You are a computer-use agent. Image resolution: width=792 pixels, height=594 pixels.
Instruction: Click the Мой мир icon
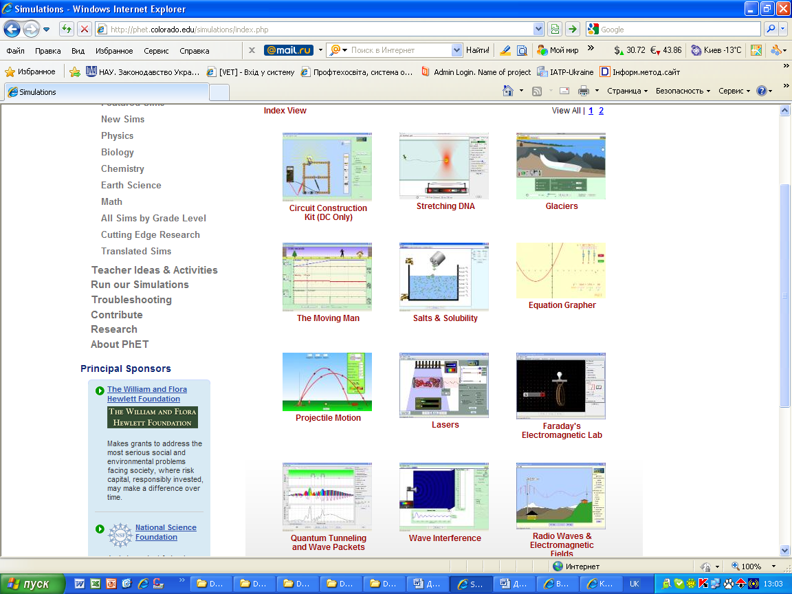click(542, 50)
